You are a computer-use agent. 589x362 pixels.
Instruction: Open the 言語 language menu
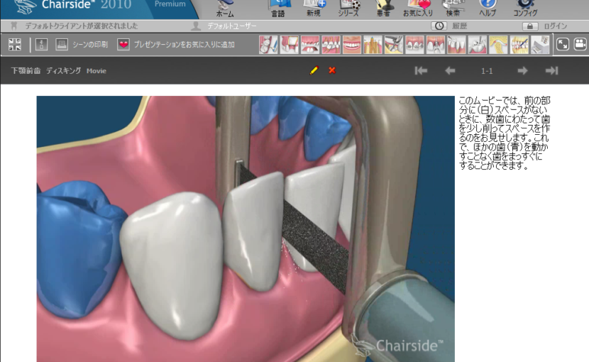[278, 8]
